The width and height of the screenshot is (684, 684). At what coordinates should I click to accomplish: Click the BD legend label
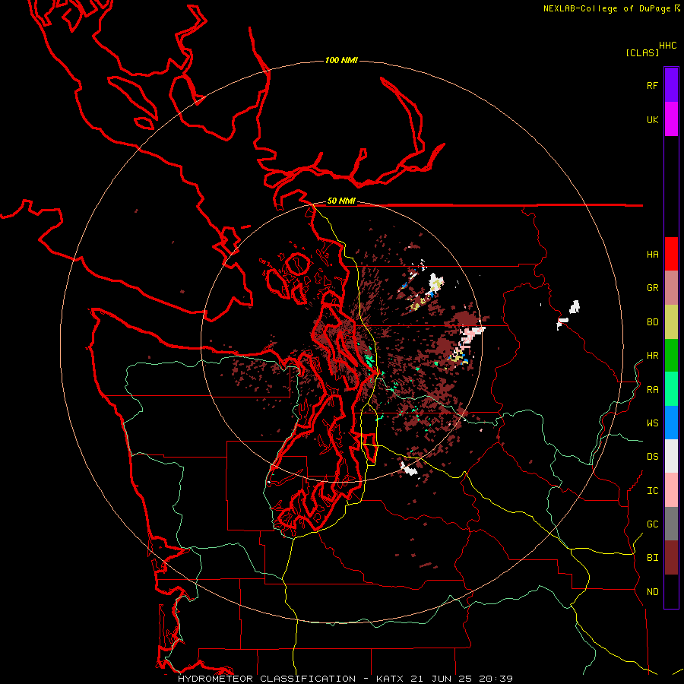coord(652,322)
